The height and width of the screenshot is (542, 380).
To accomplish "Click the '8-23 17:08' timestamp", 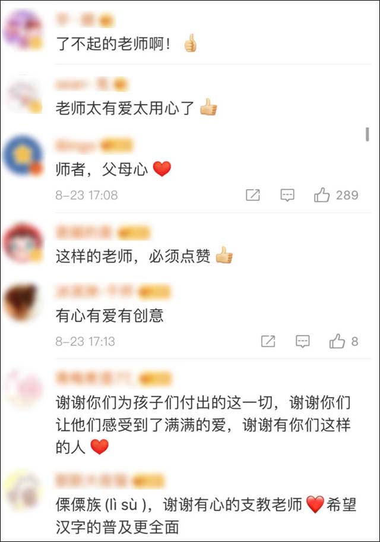I will coord(87,196).
